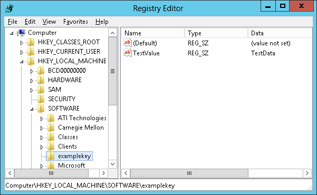Screen dimensions: 317x195
Task: Click tree pane scroll up arrow
Action: (112, 33)
